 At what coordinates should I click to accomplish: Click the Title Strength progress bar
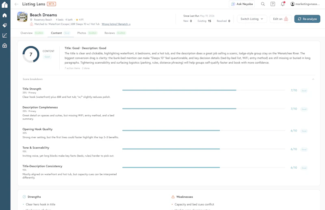click(x=204, y=90)
